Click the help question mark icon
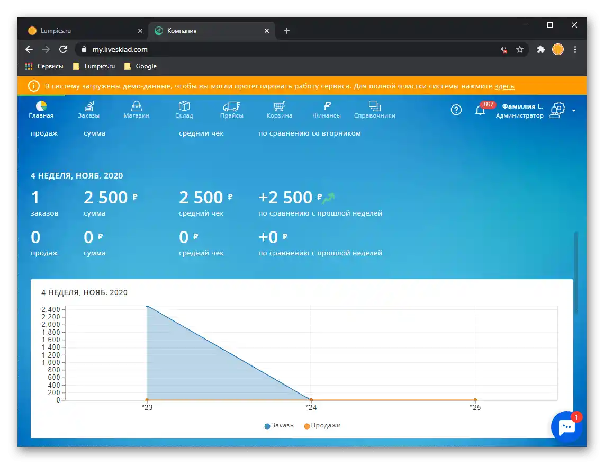 pyautogui.click(x=456, y=110)
